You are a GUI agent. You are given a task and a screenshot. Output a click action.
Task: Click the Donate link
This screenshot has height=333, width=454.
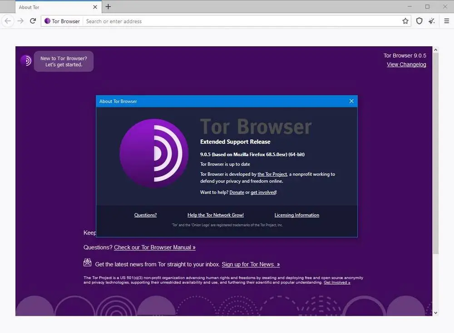[x=237, y=193]
